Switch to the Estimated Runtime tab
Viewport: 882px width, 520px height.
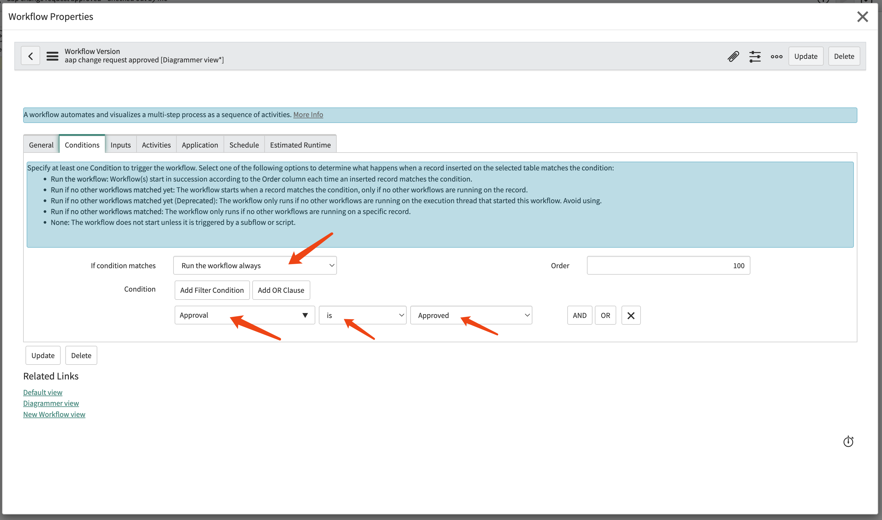[x=300, y=145]
